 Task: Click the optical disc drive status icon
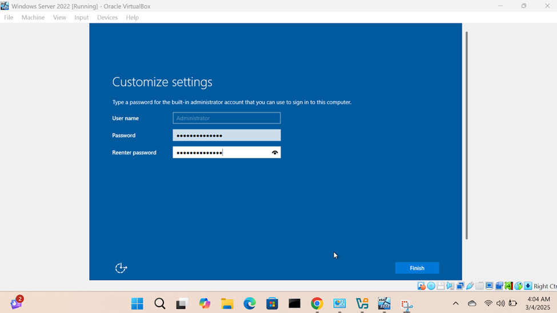[x=431, y=286]
